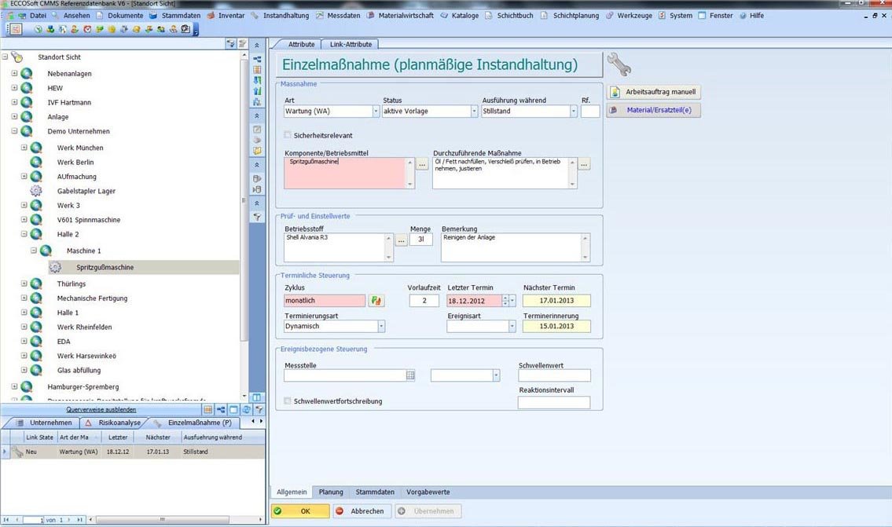Click the Arbeitsauftrag manuell button
The image size is (892, 527).
click(653, 92)
